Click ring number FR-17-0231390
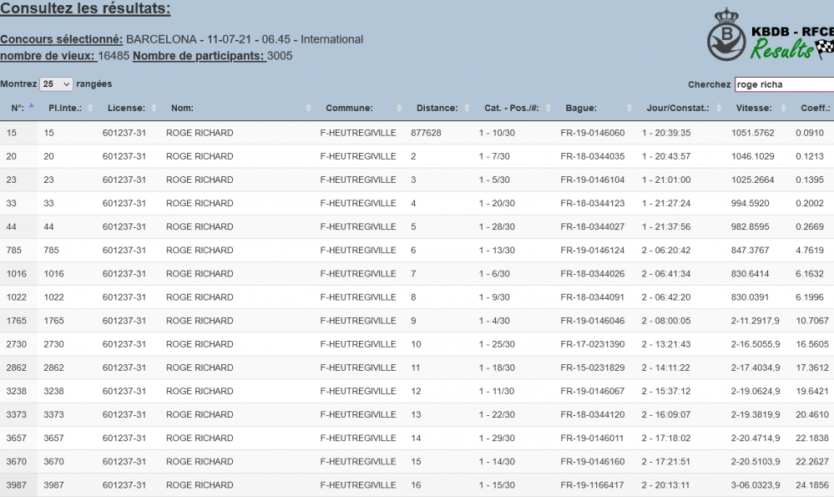 point(592,344)
